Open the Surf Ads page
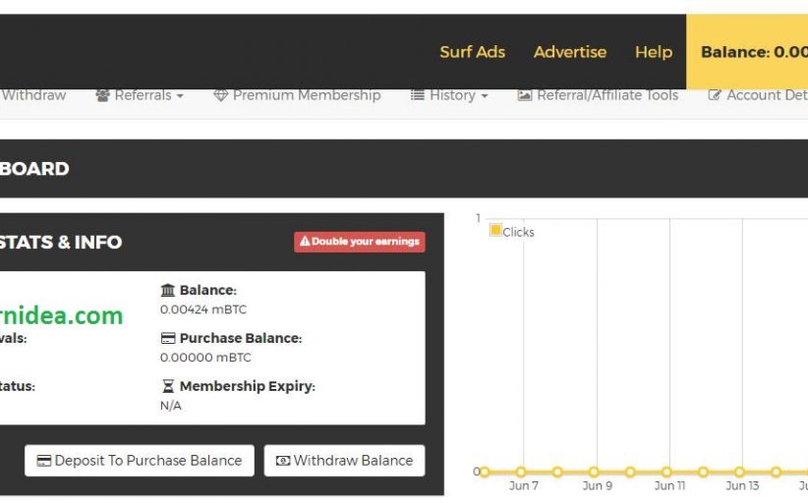Viewport: 808px width, 503px height. pos(472,52)
